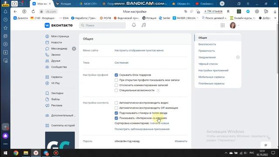Open a new browser tab with plus
279x157 pixels.
(222, 3)
